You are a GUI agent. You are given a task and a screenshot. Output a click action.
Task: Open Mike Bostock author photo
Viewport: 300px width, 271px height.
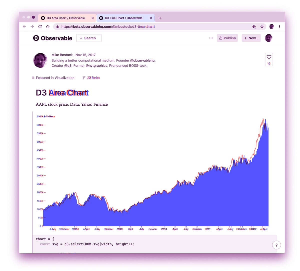40,60
